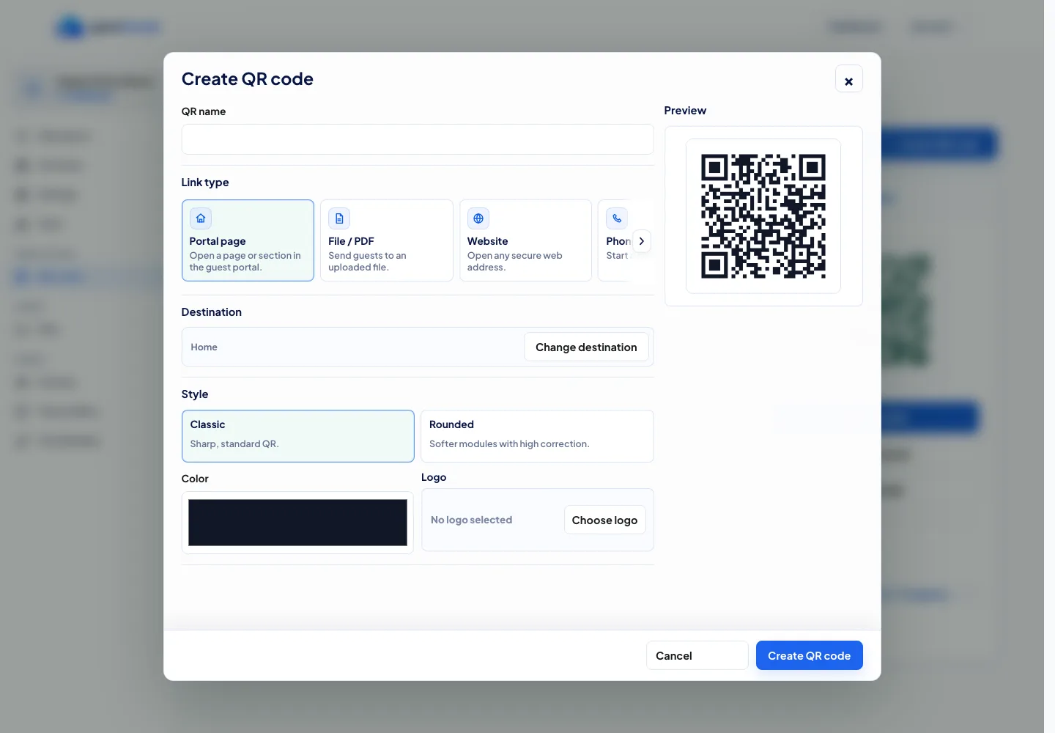Click Create QR code button

point(809,655)
